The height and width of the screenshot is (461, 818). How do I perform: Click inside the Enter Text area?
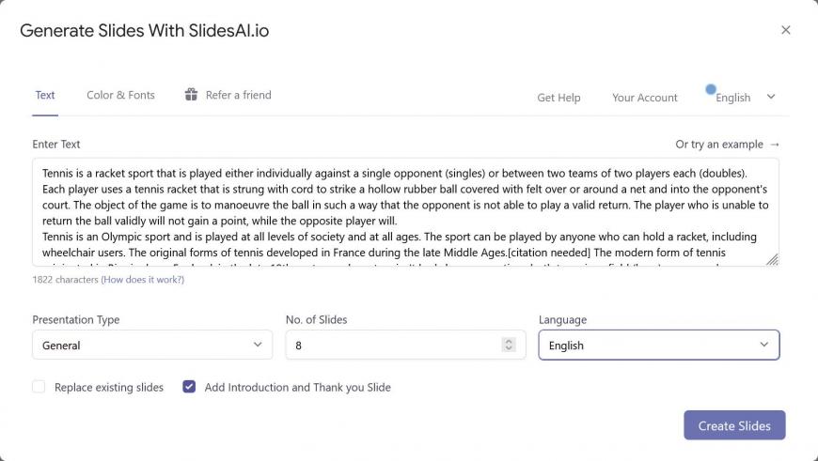(x=405, y=212)
